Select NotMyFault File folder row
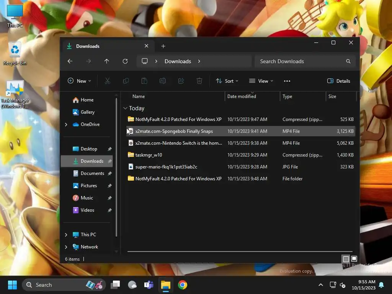This screenshot has width=392, height=294. [240, 179]
